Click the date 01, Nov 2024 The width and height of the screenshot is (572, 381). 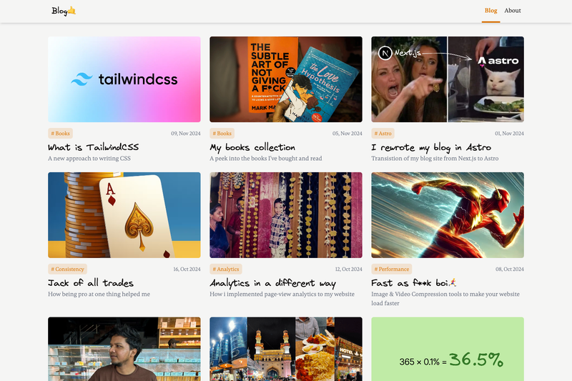(509, 134)
